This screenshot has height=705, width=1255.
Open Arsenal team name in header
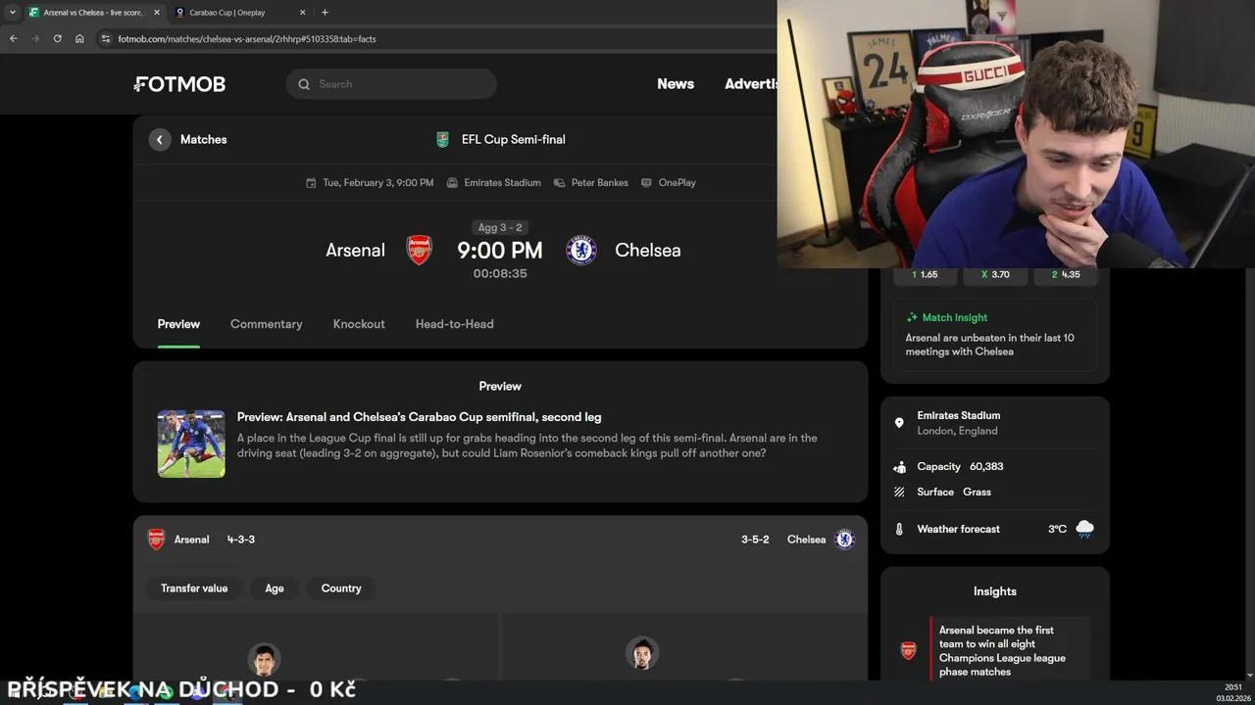(355, 251)
